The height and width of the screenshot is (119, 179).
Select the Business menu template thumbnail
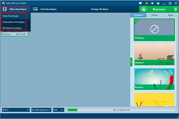pos(154,79)
